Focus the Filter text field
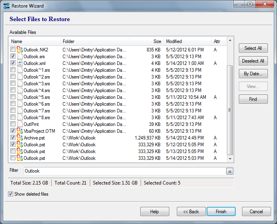 point(123,171)
